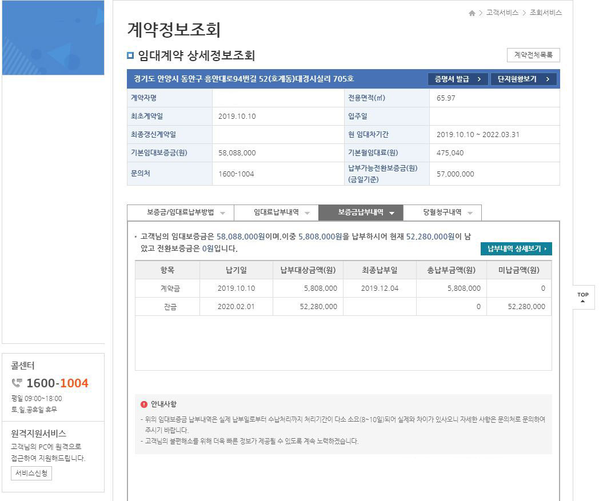This screenshot has height=501, width=599.
Task: Open 조회서비스 breadcrumb link
Action: tap(545, 13)
